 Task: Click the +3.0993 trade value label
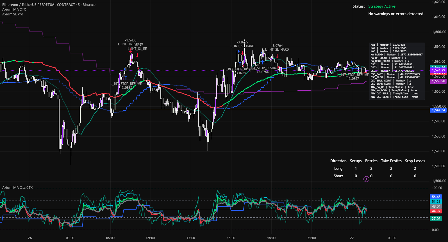(126, 88)
